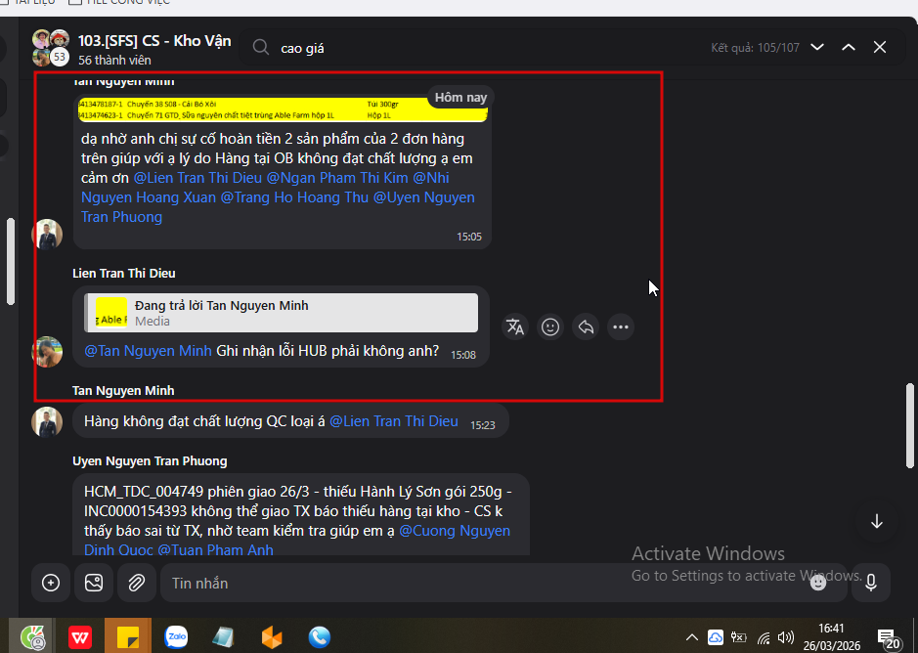Open the clock showing 16:41 26/03/2026
The width and height of the screenshot is (918, 653).
pyautogui.click(x=831, y=636)
